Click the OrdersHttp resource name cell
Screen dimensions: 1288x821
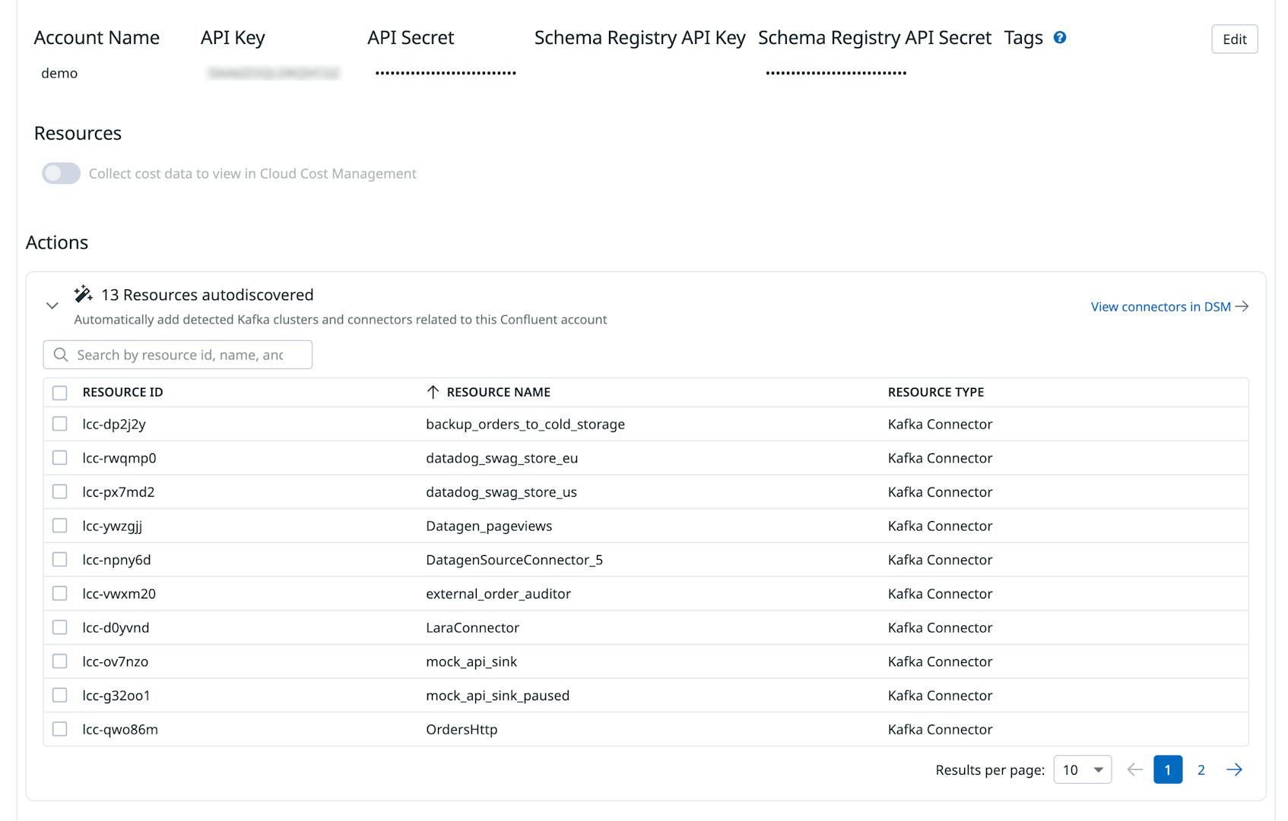pos(461,729)
